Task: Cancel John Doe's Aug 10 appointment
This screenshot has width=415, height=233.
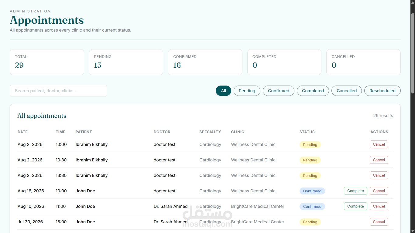Action: click(379, 206)
